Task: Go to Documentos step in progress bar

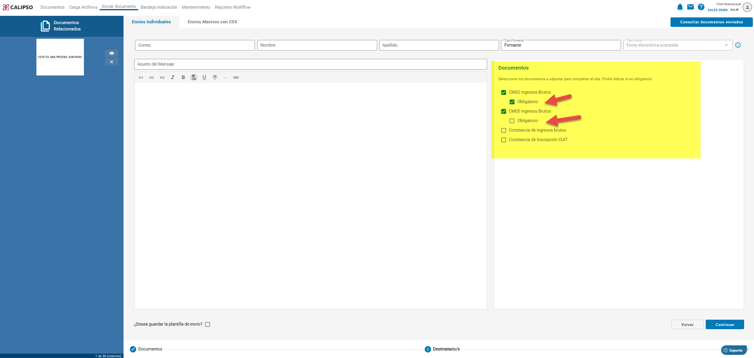Action: click(146, 349)
